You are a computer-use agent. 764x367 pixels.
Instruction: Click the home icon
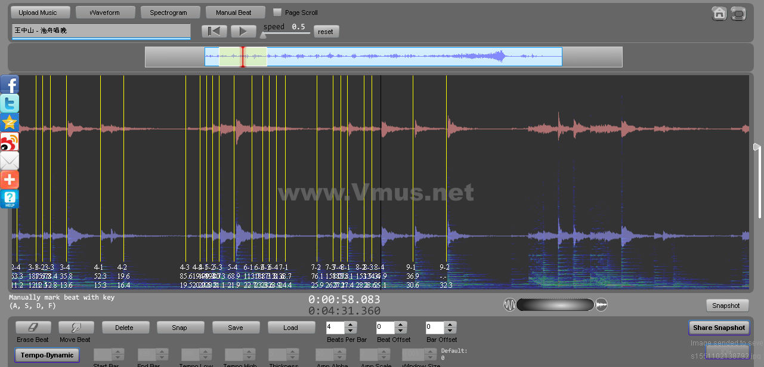719,13
